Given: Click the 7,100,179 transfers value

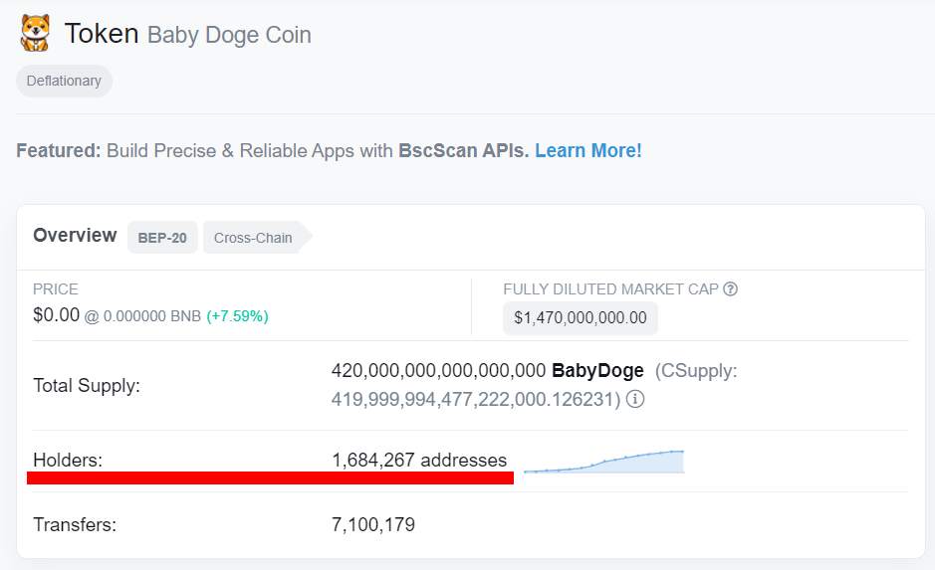Looking at the screenshot, I should (373, 524).
